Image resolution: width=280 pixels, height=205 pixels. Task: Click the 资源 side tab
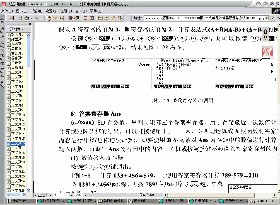[x=2, y=26]
